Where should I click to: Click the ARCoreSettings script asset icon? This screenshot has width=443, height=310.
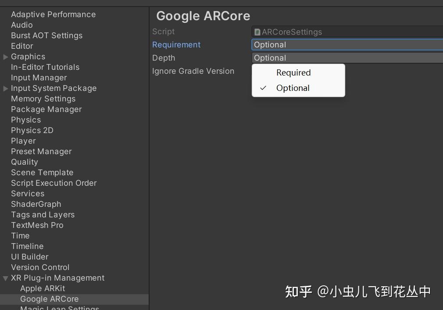(257, 32)
